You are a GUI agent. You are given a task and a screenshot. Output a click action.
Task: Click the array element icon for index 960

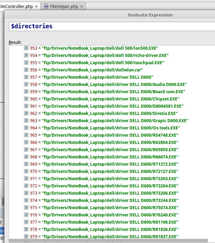pos(26,99)
